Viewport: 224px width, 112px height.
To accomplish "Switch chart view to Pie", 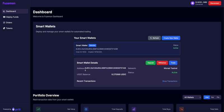I will [x=218, y=97].
